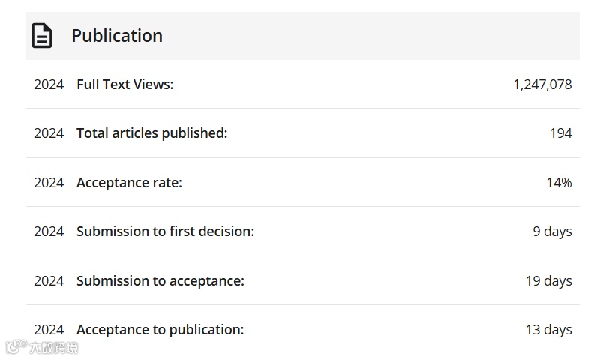Select the 2024 year beside Submission to acceptance
Viewport: 597px width, 359px height.
(49, 281)
